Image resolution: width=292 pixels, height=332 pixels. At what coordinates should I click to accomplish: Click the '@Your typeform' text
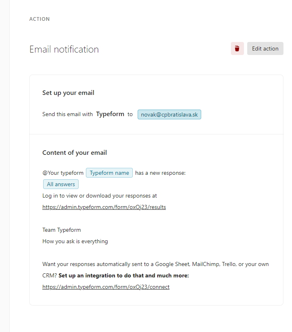click(x=63, y=173)
